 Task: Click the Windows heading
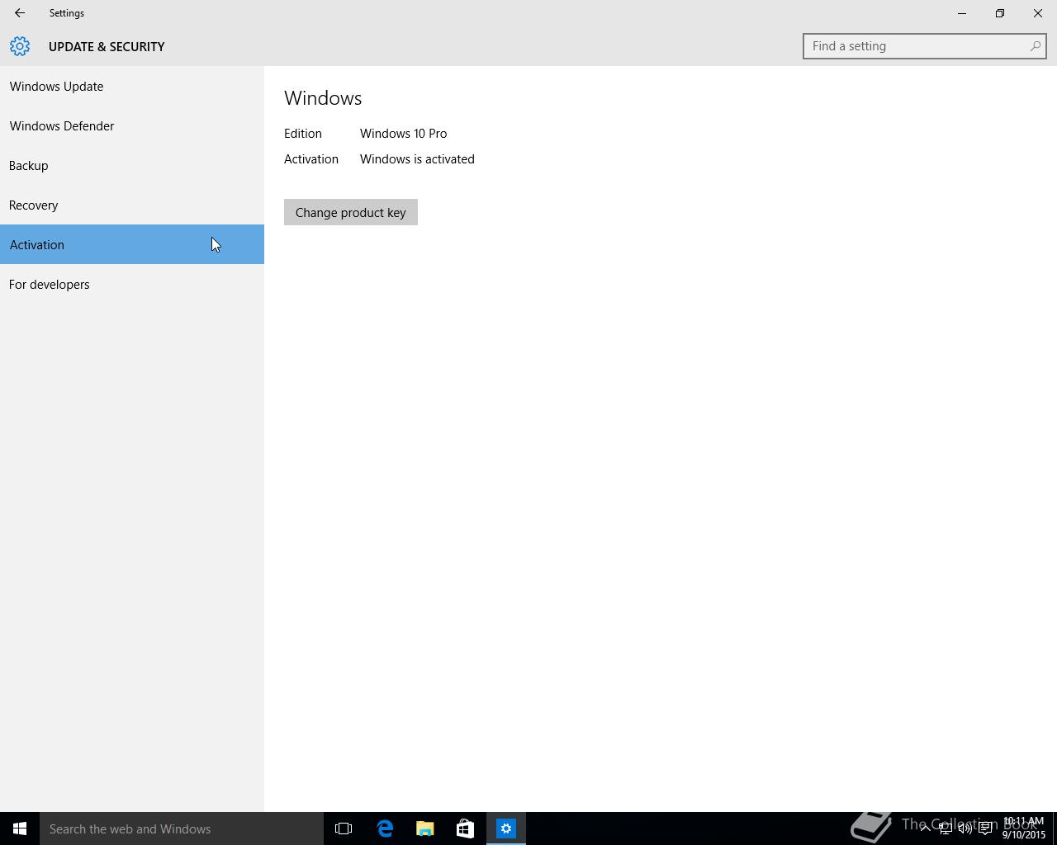point(323,97)
